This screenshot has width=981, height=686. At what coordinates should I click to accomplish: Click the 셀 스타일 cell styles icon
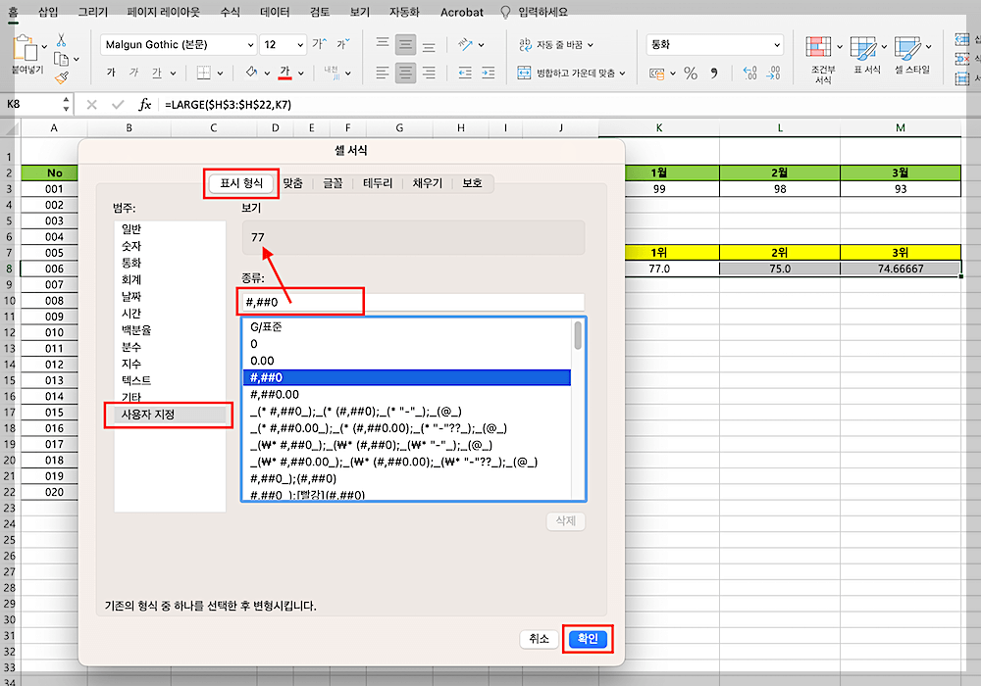(x=907, y=47)
